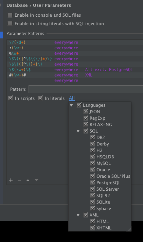Click the minus remove pattern icon
The image size is (143, 242).
[x=19, y=180]
